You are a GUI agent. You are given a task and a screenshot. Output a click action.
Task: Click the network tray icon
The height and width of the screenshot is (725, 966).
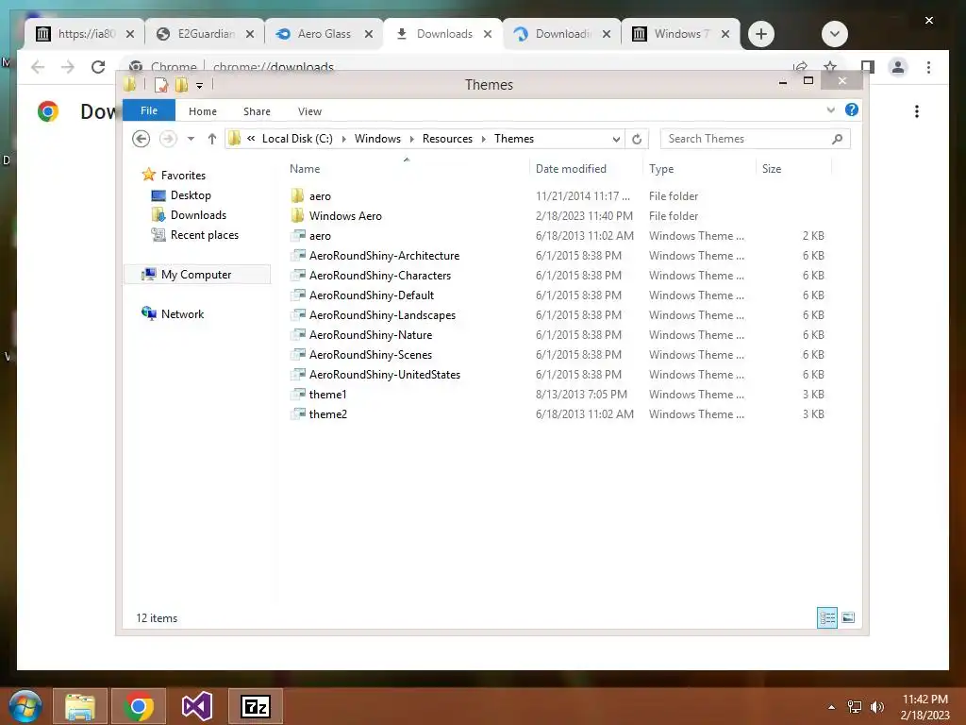point(855,707)
